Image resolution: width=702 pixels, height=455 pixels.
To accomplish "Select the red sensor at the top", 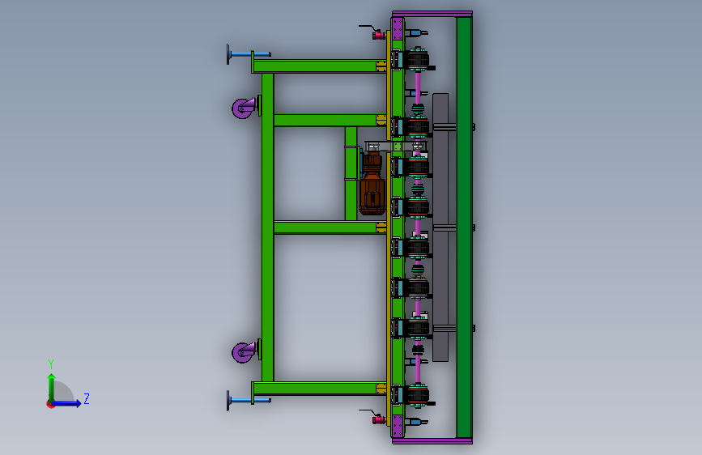I will click(379, 35).
